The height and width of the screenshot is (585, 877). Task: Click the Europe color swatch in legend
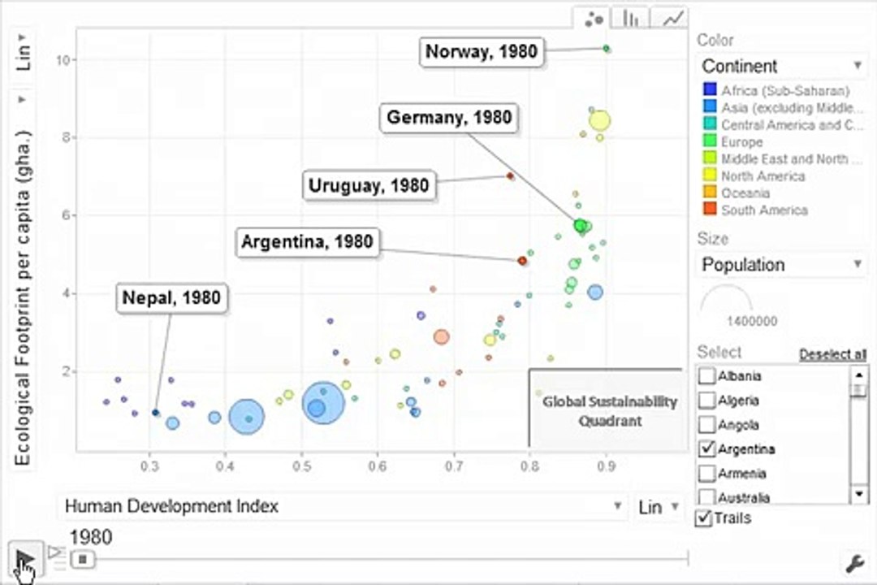click(709, 141)
